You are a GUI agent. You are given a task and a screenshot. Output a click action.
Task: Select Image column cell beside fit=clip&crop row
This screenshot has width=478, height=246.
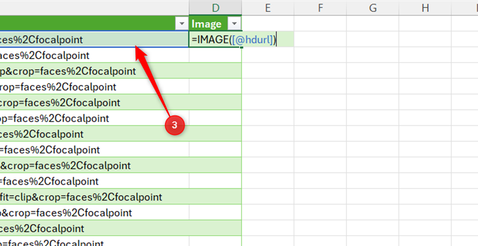pos(215,197)
